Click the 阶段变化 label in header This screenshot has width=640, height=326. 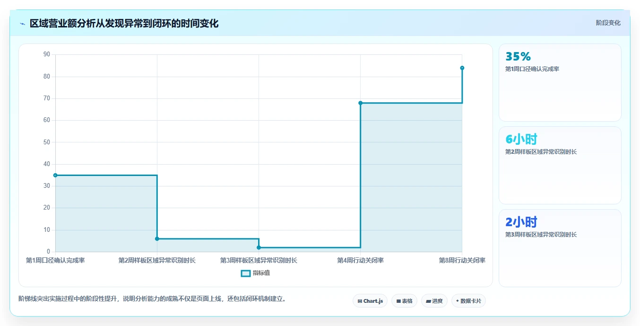pos(608,23)
